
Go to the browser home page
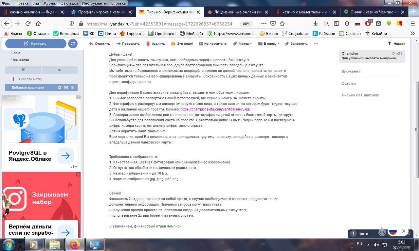coord(38,24)
